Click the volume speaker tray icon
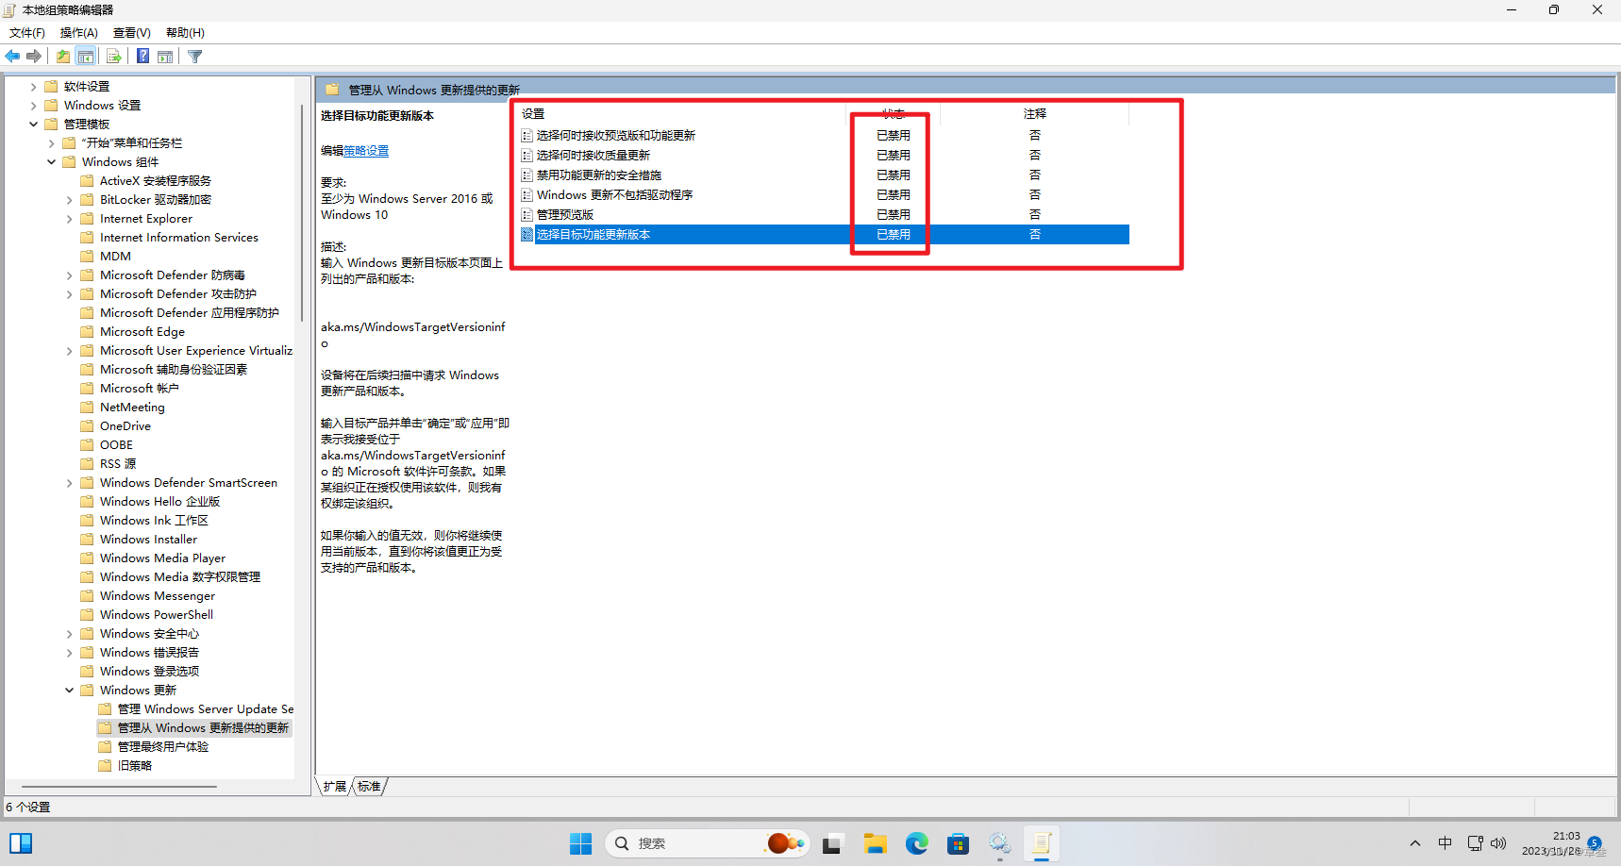The image size is (1621, 866). click(x=1498, y=843)
